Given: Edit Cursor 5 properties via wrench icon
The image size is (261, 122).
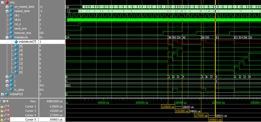Looking at the screenshot, I should click(x=5, y=119).
